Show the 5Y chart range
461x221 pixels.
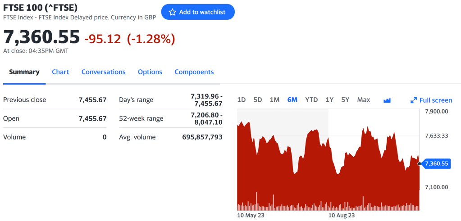(345, 100)
